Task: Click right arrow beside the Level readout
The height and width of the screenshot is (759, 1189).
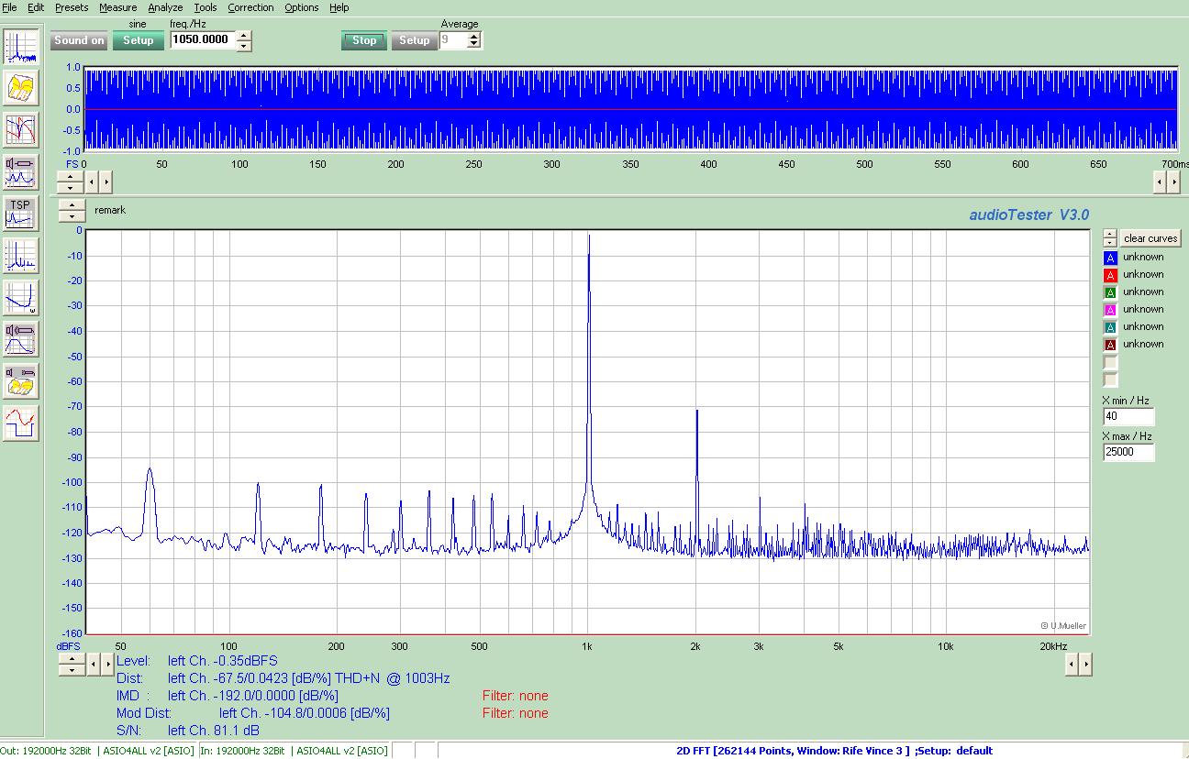Action: (106, 665)
